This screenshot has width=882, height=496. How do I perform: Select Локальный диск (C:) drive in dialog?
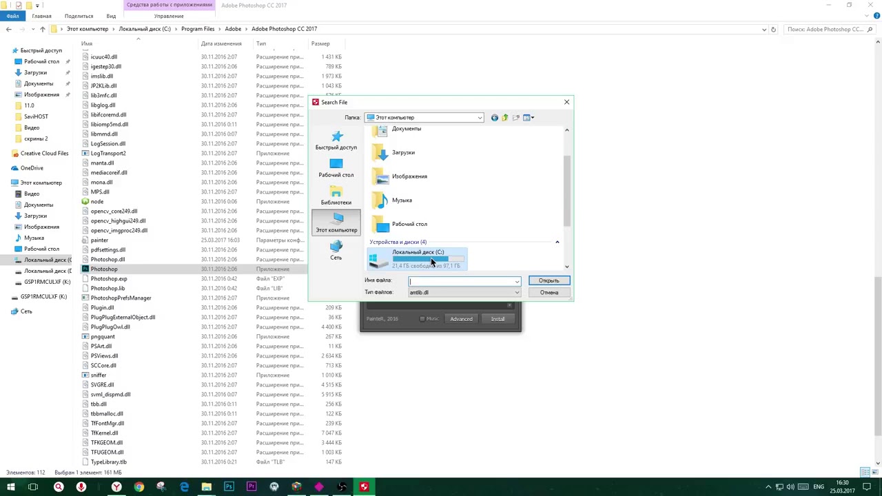pyautogui.click(x=418, y=259)
